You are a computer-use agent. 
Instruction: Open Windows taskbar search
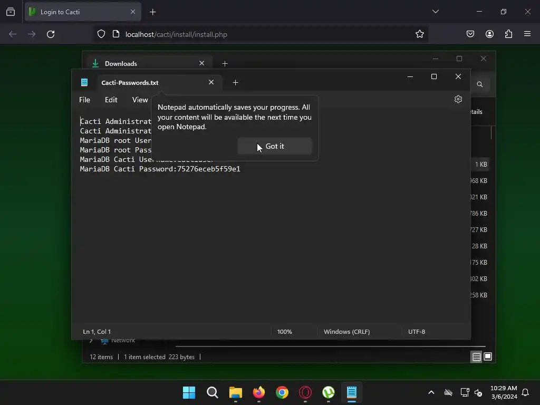pyautogui.click(x=213, y=392)
